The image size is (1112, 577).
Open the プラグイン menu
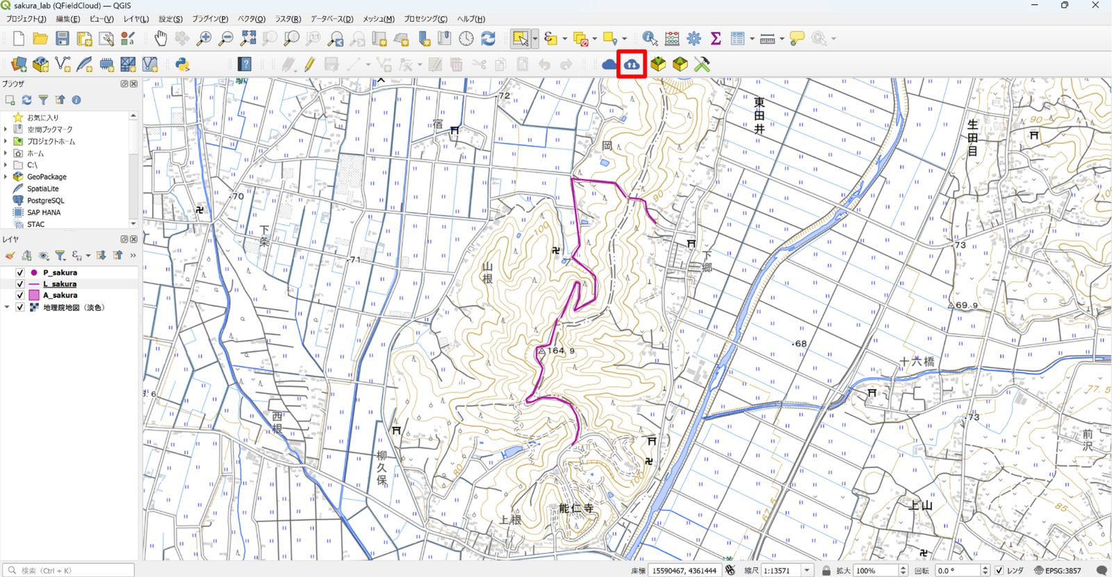click(x=210, y=19)
